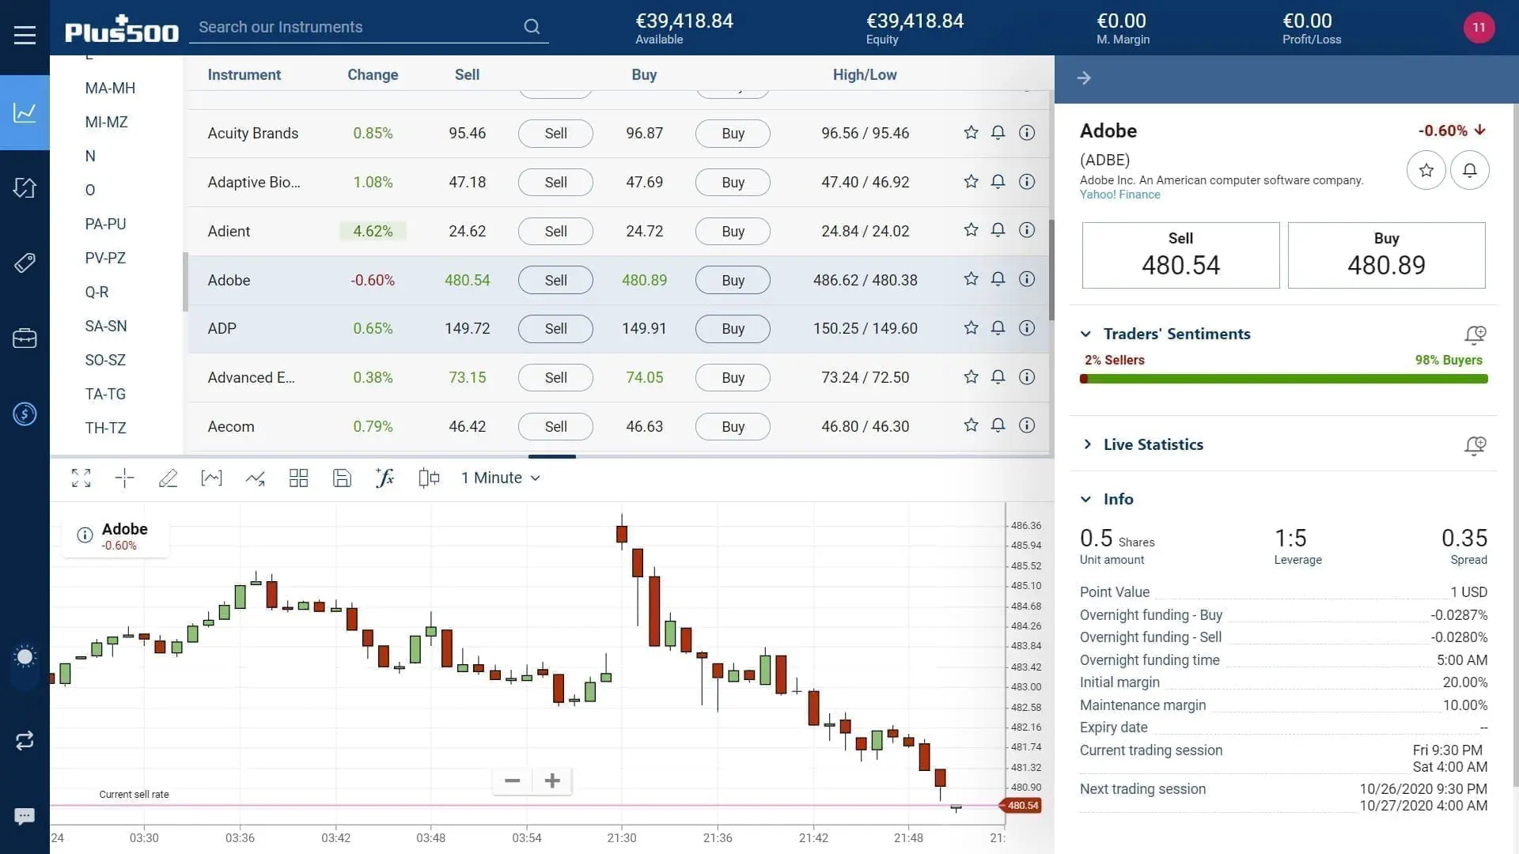1519x854 pixels.
Task: Click the panel resize handle above chart
Action: click(x=551, y=456)
